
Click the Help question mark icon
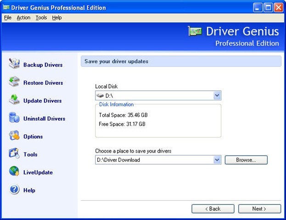click(x=14, y=189)
